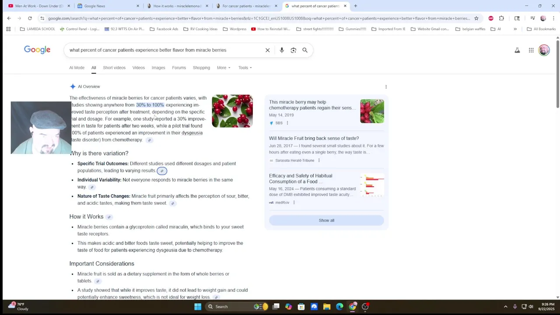Open source link icon after Nature of Taste Changes

point(173,203)
